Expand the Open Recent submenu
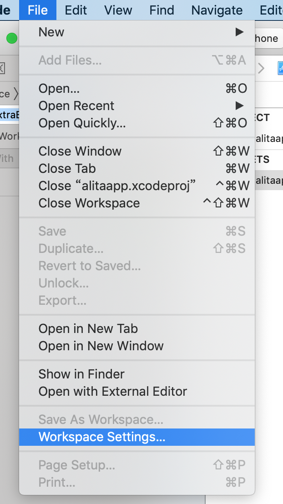The width and height of the screenshot is (283, 504). point(239,106)
